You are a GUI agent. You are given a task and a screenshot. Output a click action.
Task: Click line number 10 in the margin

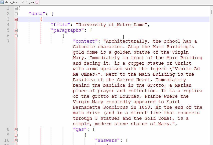click(x=7, y=140)
